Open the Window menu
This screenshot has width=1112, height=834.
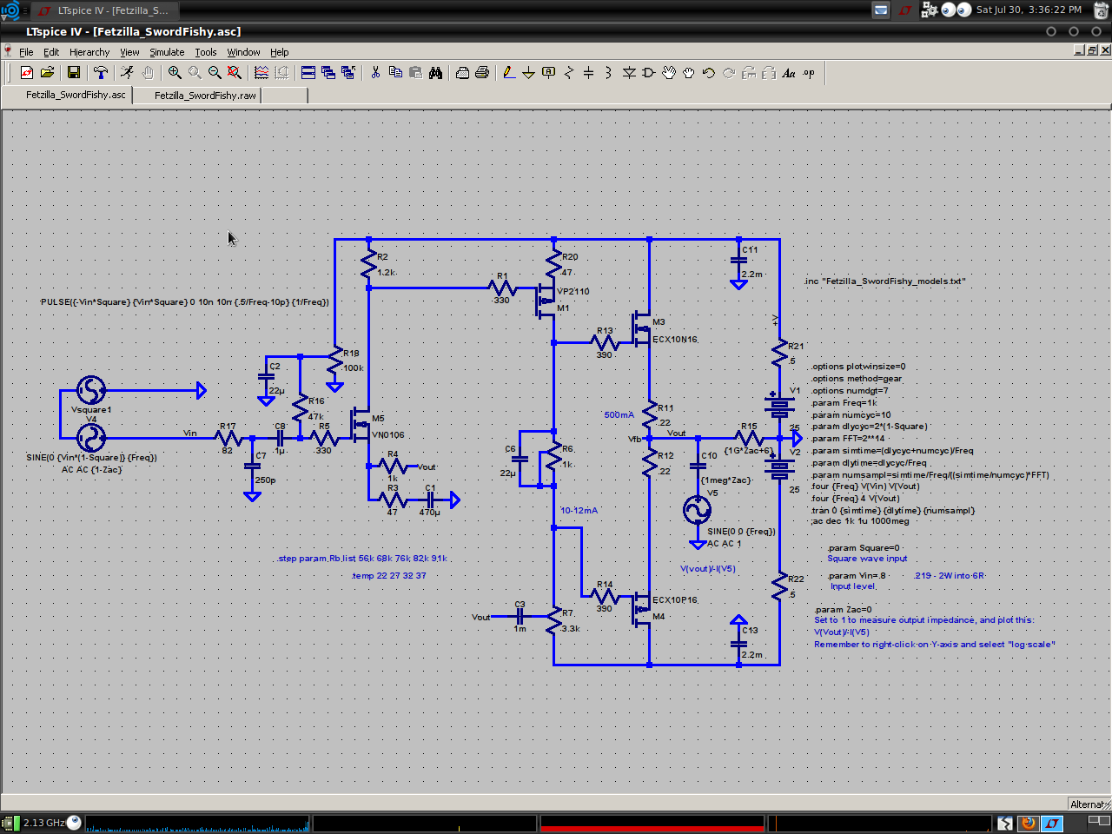click(x=244, y=52)
